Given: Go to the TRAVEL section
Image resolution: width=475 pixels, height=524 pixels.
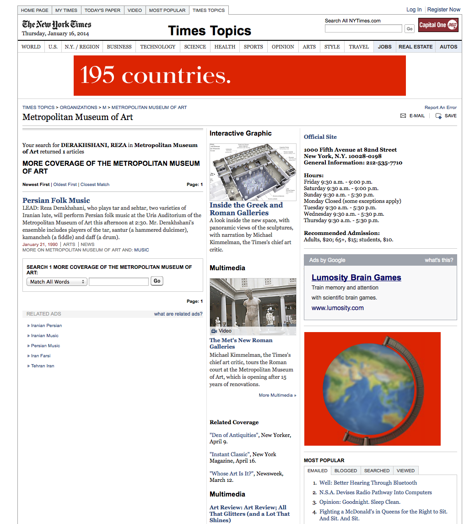Looking at the screenshot, I should coord(359,47).
